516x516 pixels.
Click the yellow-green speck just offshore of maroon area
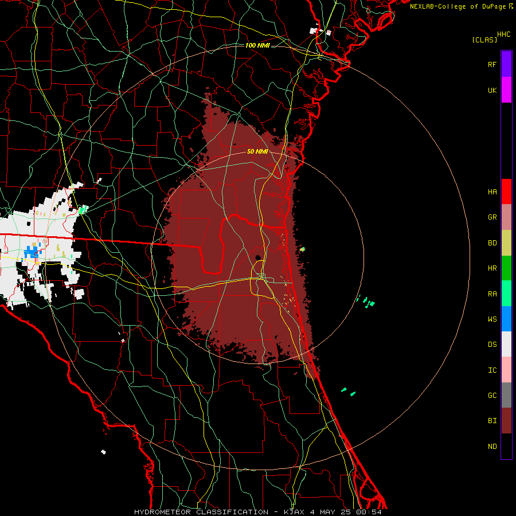point(302,249)
